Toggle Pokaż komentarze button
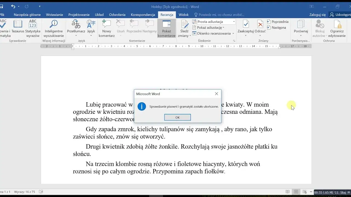Image resolution: width=351 pixels, height=197 pixels. point(166,28)
